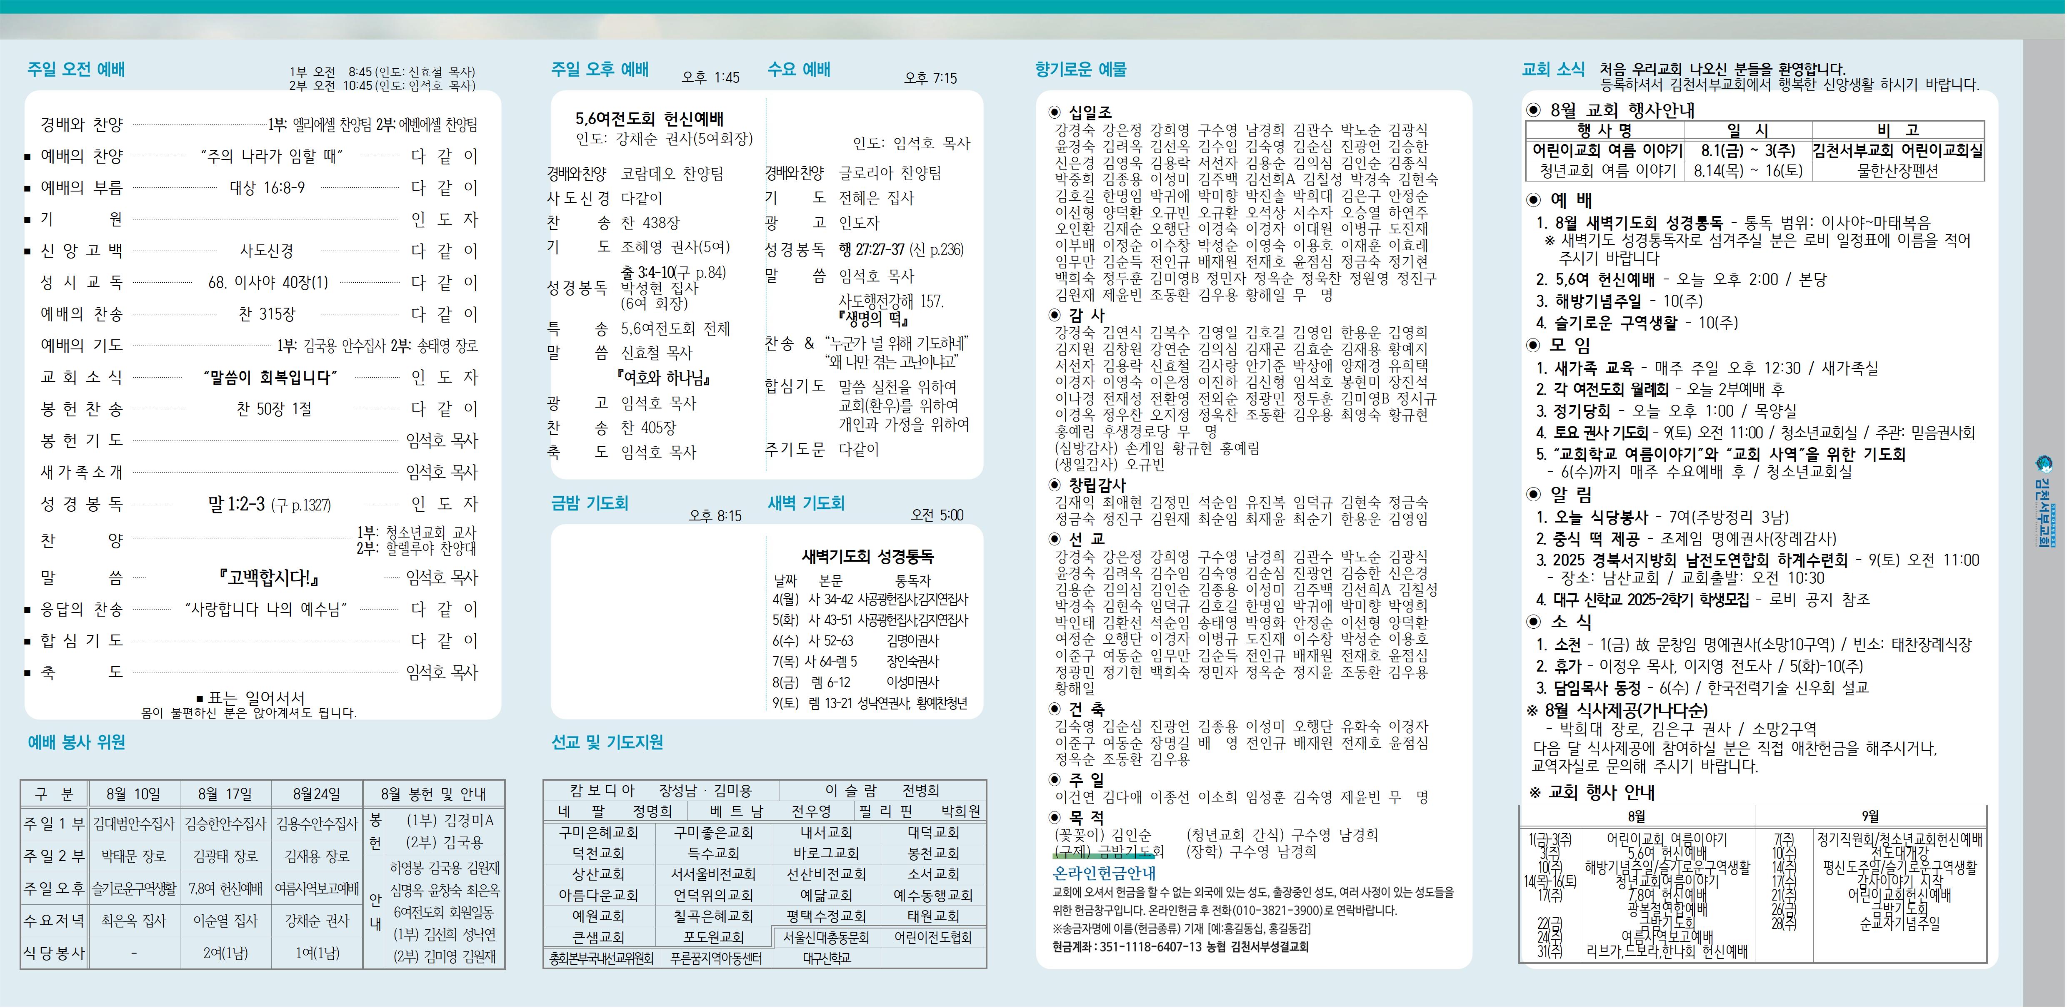Select '68. 이사야 40장(1)' responsive reading
Viewport: 2067px width, 1008px height.
click(x=268, y=282)
